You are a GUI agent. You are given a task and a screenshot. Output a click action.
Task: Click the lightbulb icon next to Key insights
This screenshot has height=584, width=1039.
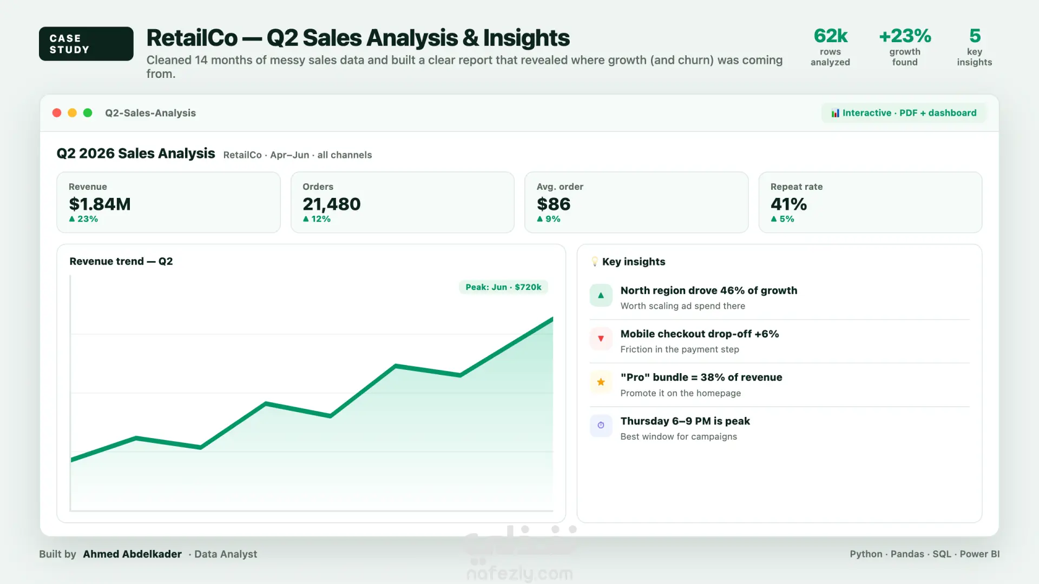click(595, 262)
